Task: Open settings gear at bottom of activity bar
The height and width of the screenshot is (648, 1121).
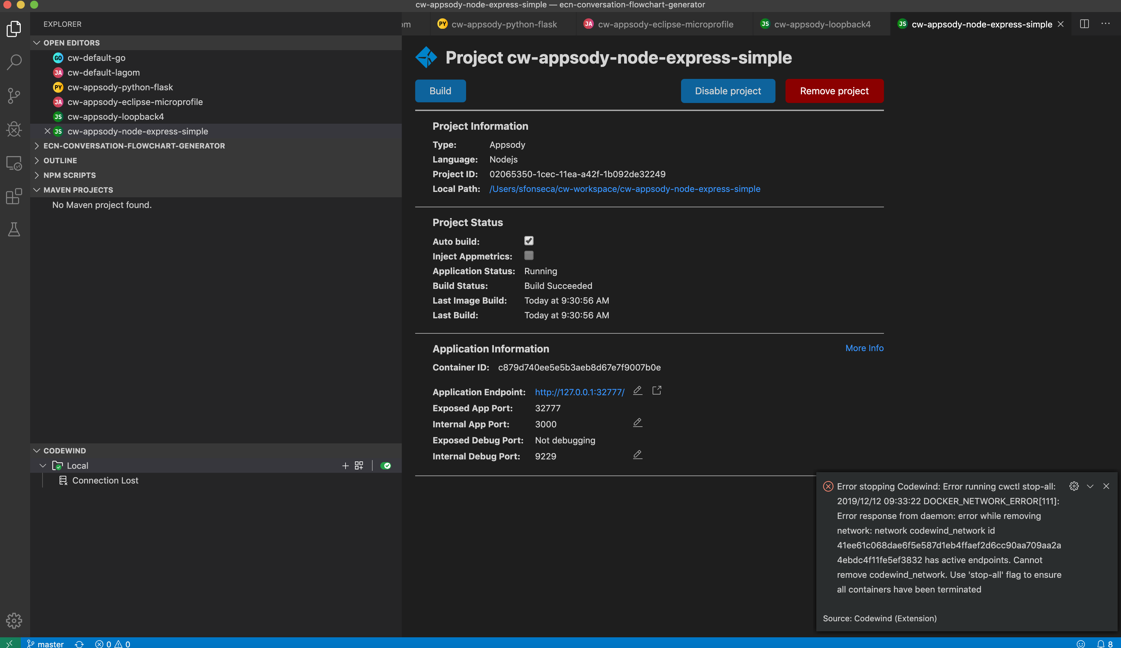Action: (14, 621)
